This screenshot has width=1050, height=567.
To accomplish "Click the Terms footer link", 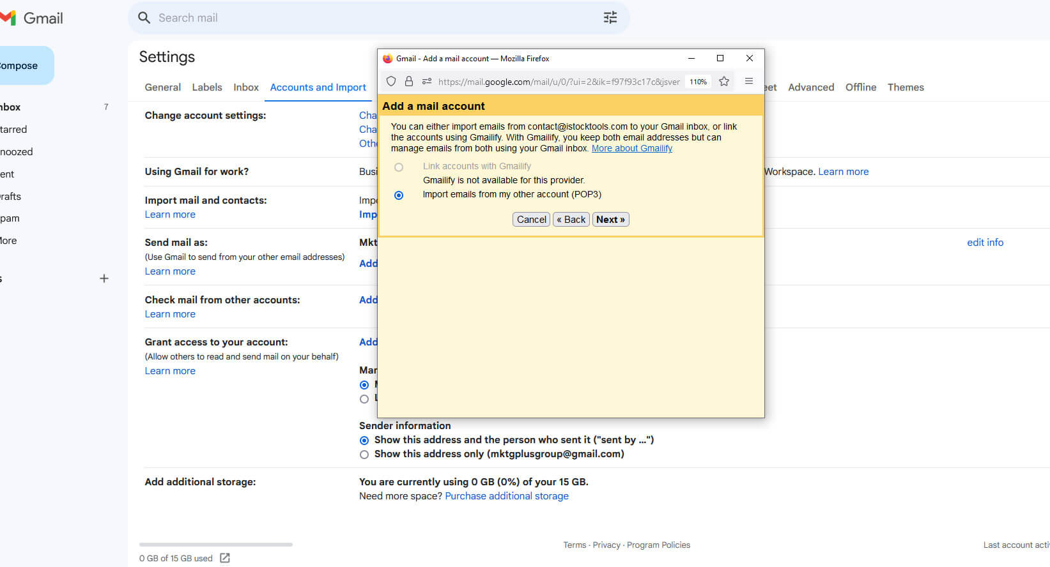I will coord(575,545).
